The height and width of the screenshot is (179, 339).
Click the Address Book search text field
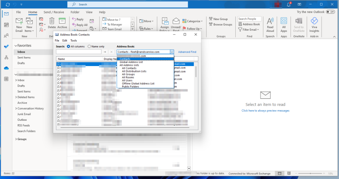[79, 52]
